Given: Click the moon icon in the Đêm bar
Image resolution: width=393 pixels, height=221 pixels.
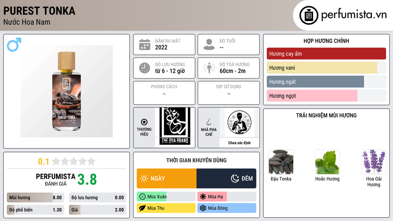Looking at the screenshot, I should point(235,178).
